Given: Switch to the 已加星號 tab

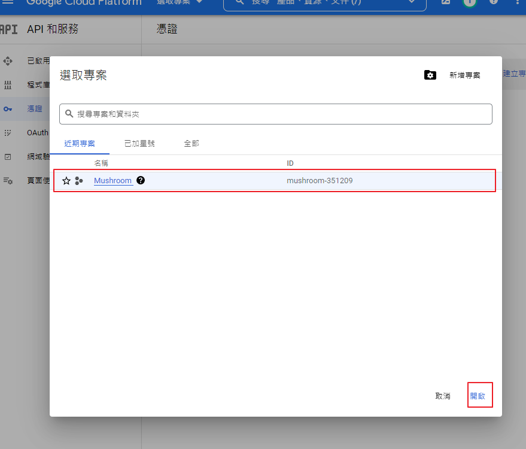Looking at the screenshot, I should pos(139,144).
